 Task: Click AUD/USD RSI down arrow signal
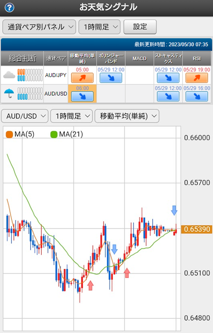tap(197, 96)
